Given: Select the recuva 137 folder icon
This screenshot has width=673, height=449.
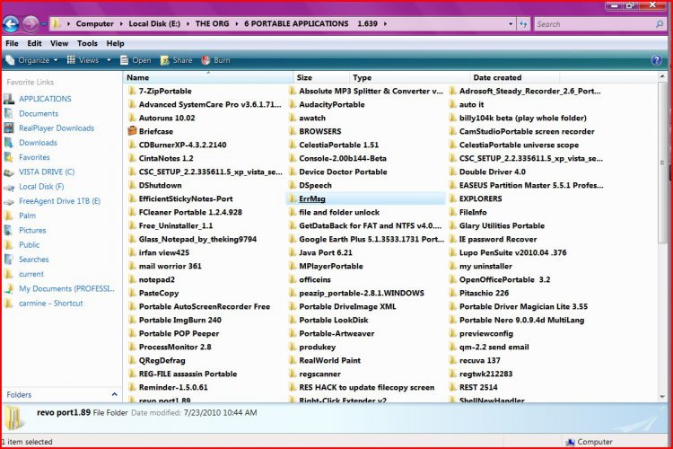Looking at the screenshot, I should coord(453,360).
